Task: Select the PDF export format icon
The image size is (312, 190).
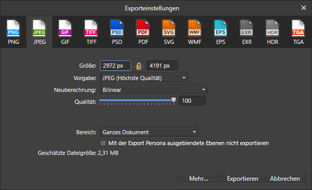Action: [x=143, y=32]
